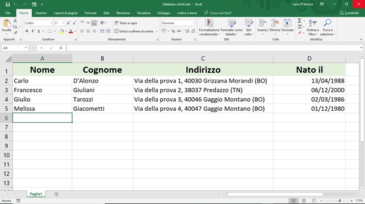Click the Clear eraser icon

(300, 33)
